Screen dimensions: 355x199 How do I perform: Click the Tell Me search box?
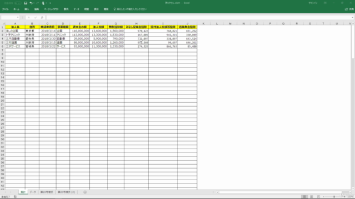(x=130, y=9)
